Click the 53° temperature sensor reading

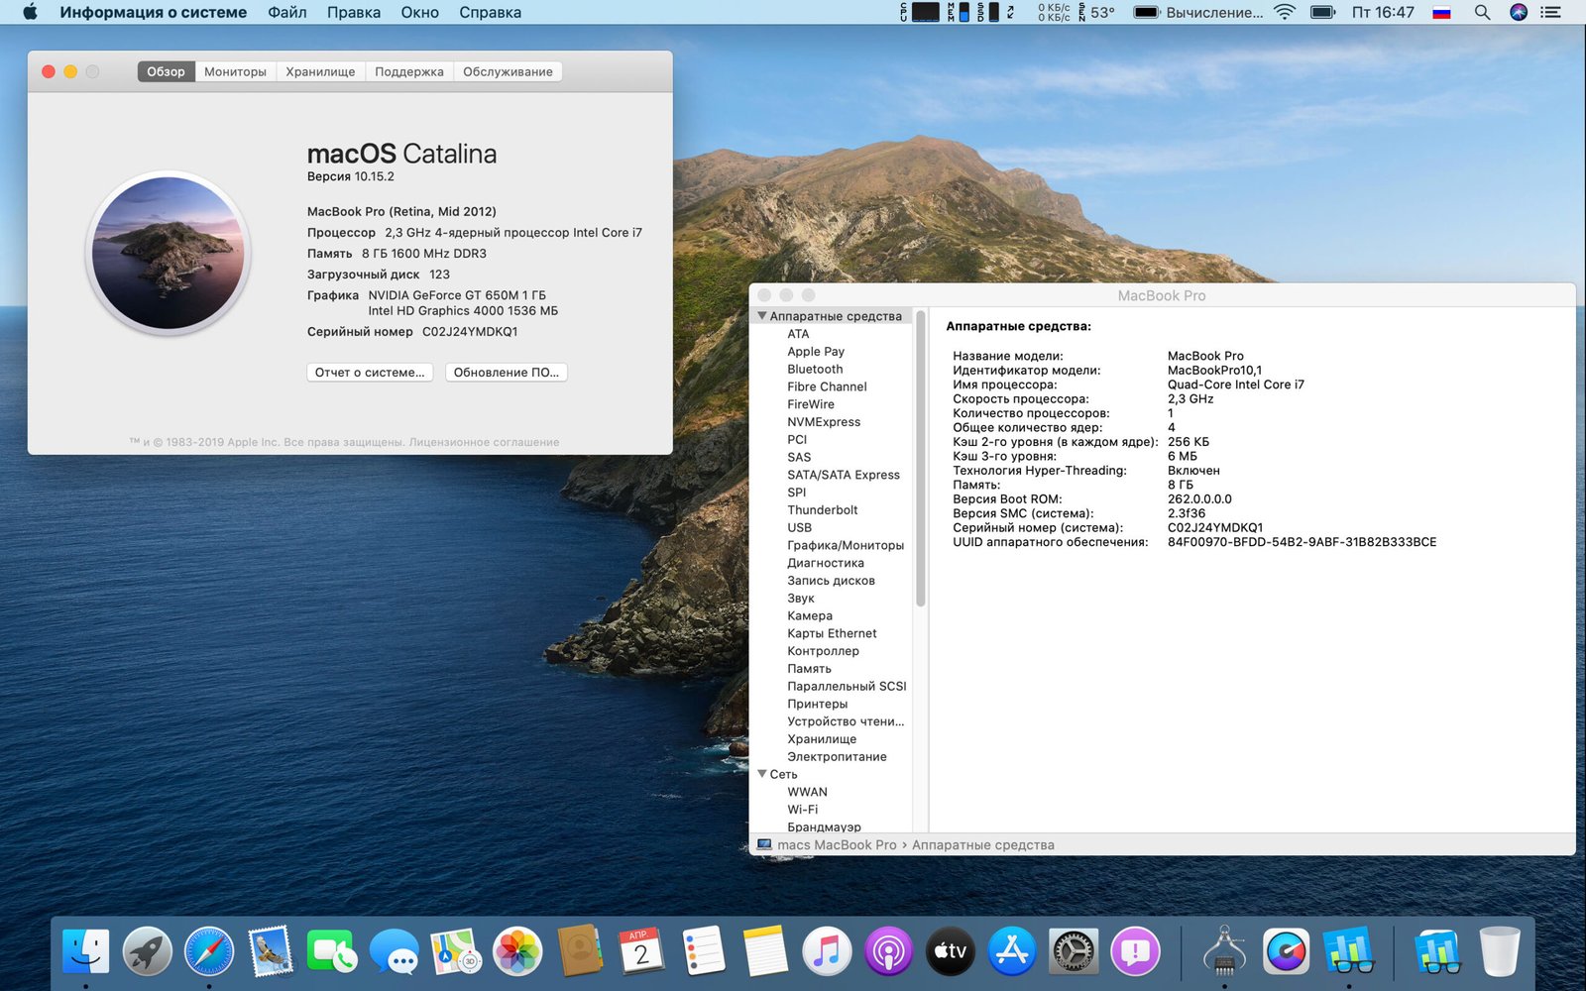click(1102, 12)
